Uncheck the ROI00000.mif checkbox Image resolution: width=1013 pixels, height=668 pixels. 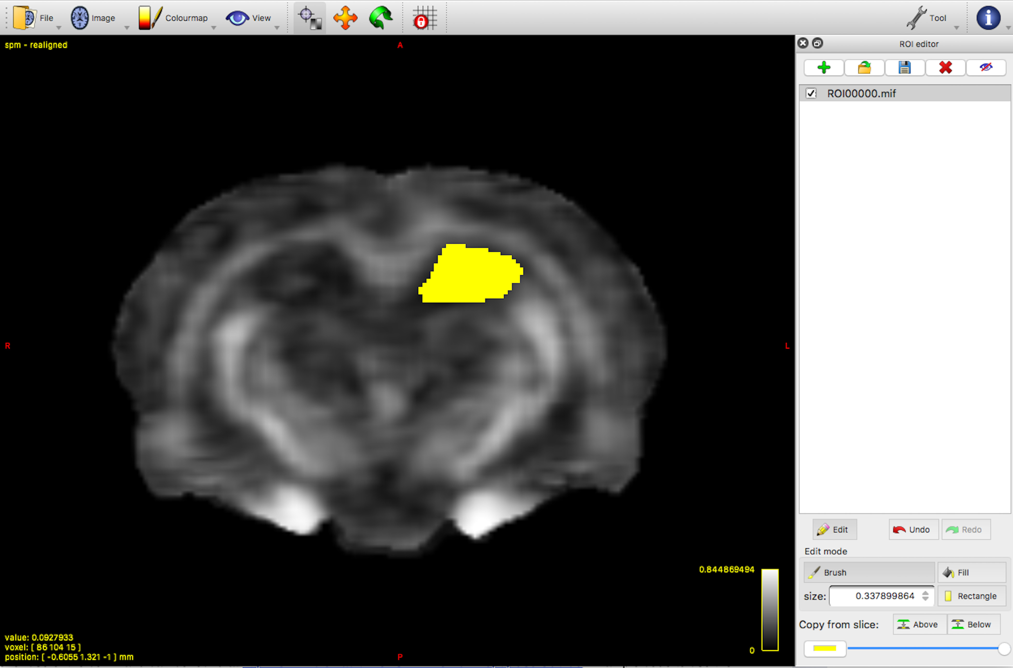(811, 93)
